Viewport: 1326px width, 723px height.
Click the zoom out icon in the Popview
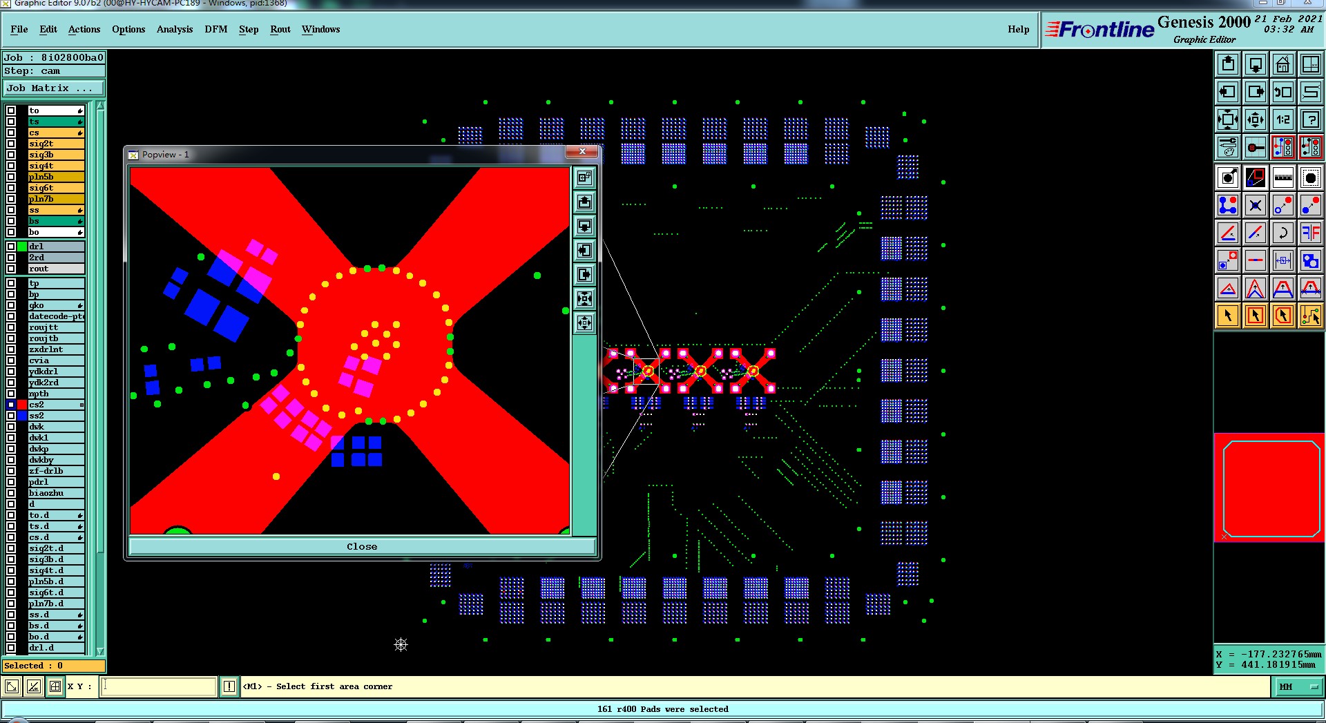584,322
